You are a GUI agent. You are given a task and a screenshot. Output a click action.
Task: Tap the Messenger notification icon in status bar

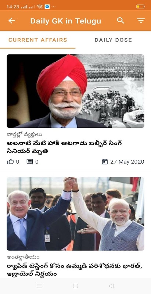click(47, 7)
